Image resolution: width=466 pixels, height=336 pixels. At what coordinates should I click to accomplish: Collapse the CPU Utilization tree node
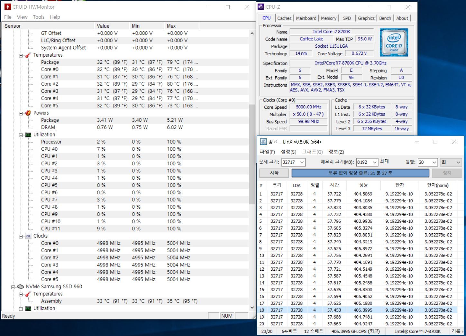(x=21, y=135)
